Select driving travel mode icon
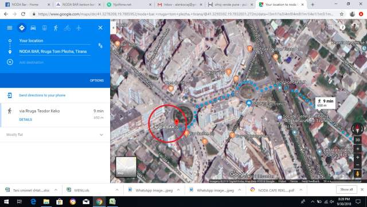Image resolution: width=367 pixels, height=207 pixels. point(33,28)
